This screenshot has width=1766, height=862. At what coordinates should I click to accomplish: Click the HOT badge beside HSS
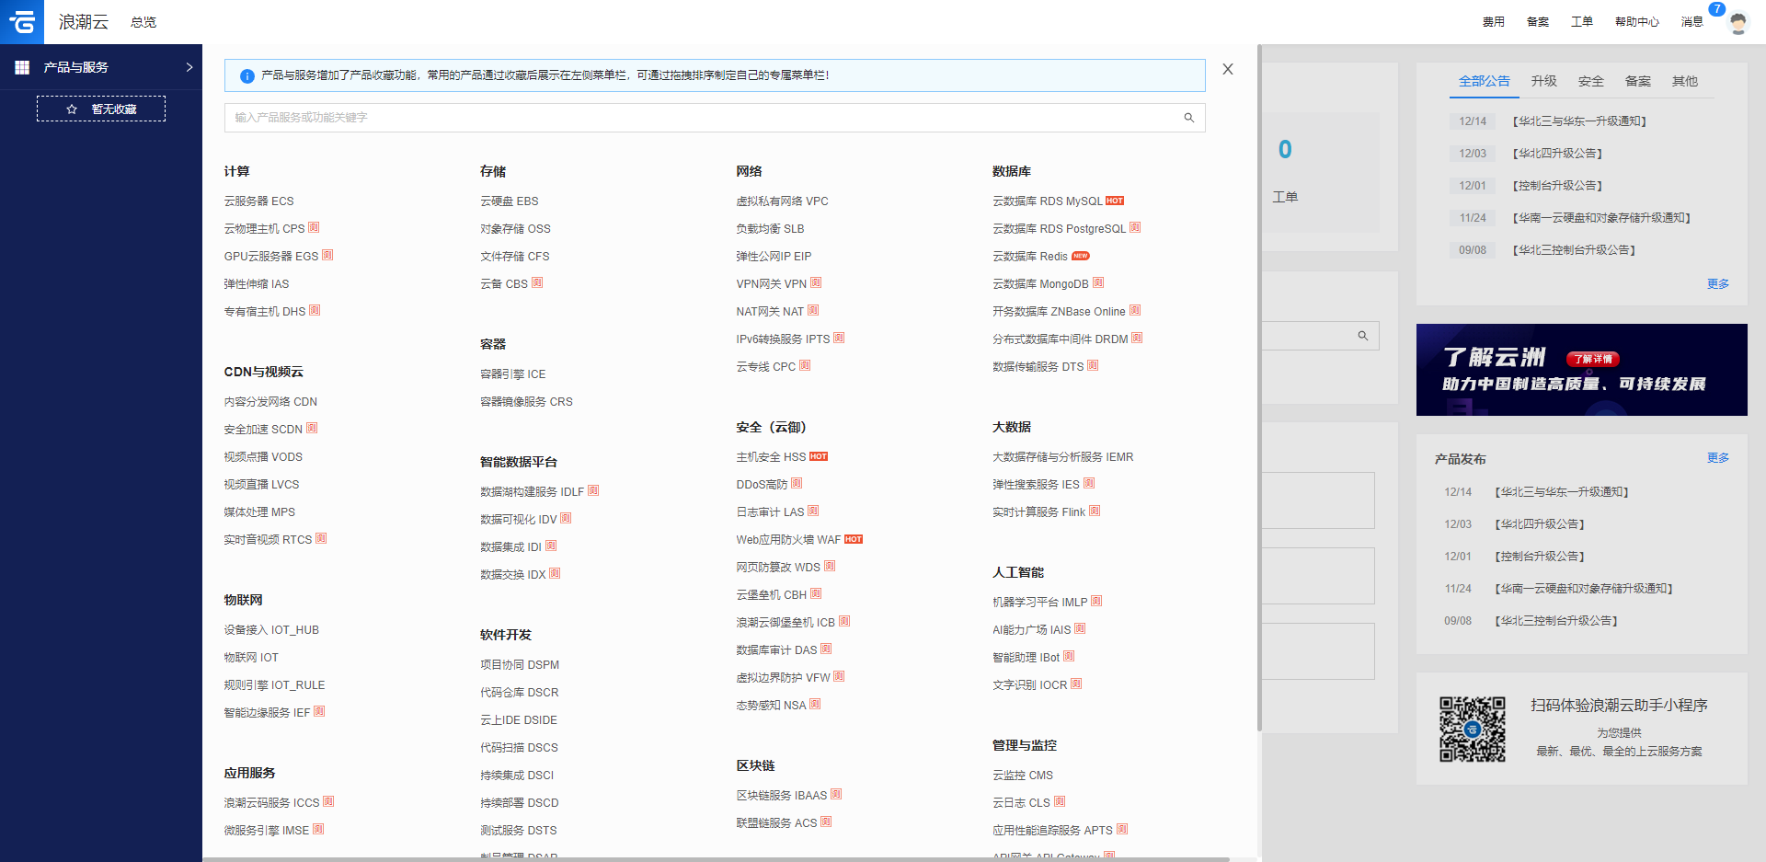coord(819,456)
